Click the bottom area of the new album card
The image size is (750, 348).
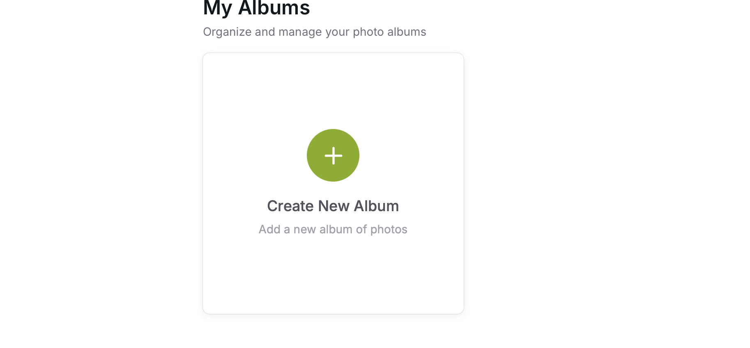click(333, 288)
